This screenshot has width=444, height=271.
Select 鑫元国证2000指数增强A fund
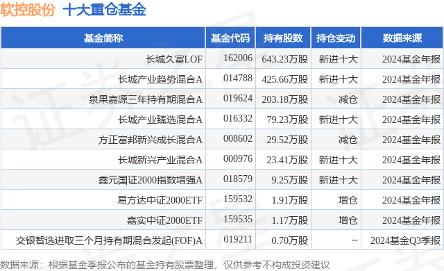point(151,180)
